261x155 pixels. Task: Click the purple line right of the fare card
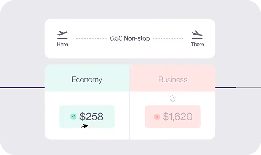point(225,87)
